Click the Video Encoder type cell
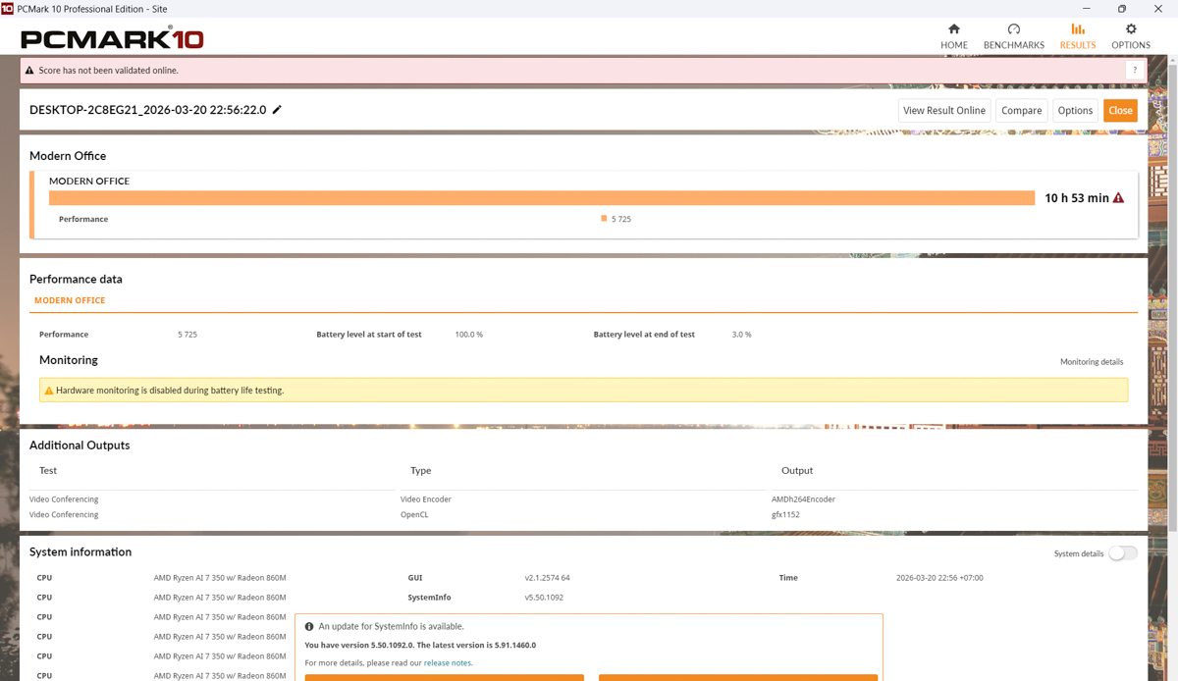Screen dimensions: 1178x681 (426, 499)
